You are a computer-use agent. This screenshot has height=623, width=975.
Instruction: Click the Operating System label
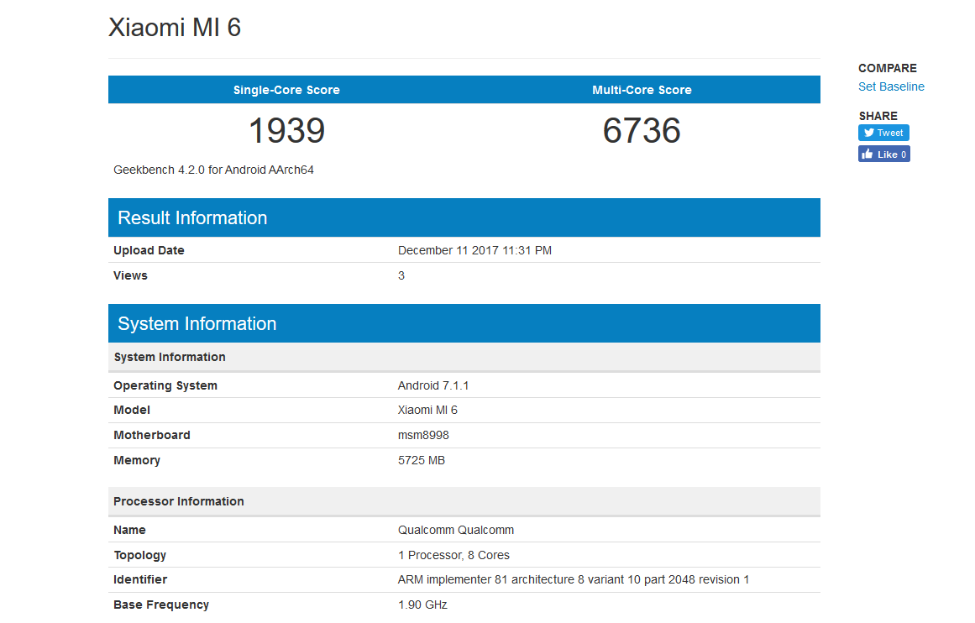tap(165, 385)
